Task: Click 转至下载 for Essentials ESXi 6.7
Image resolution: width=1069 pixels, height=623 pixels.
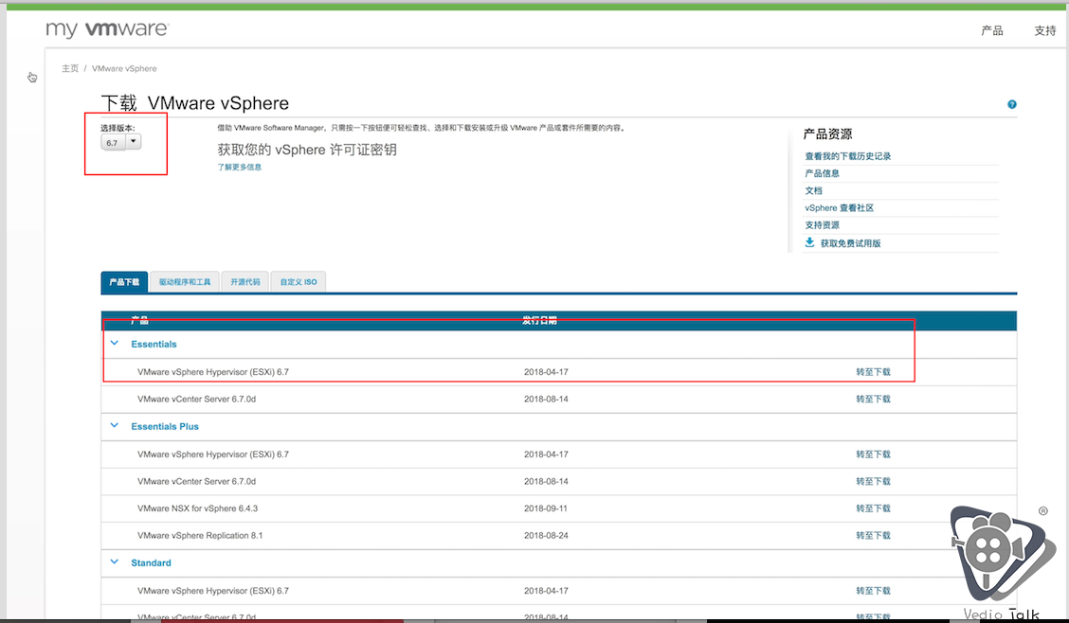Action: 874,372
